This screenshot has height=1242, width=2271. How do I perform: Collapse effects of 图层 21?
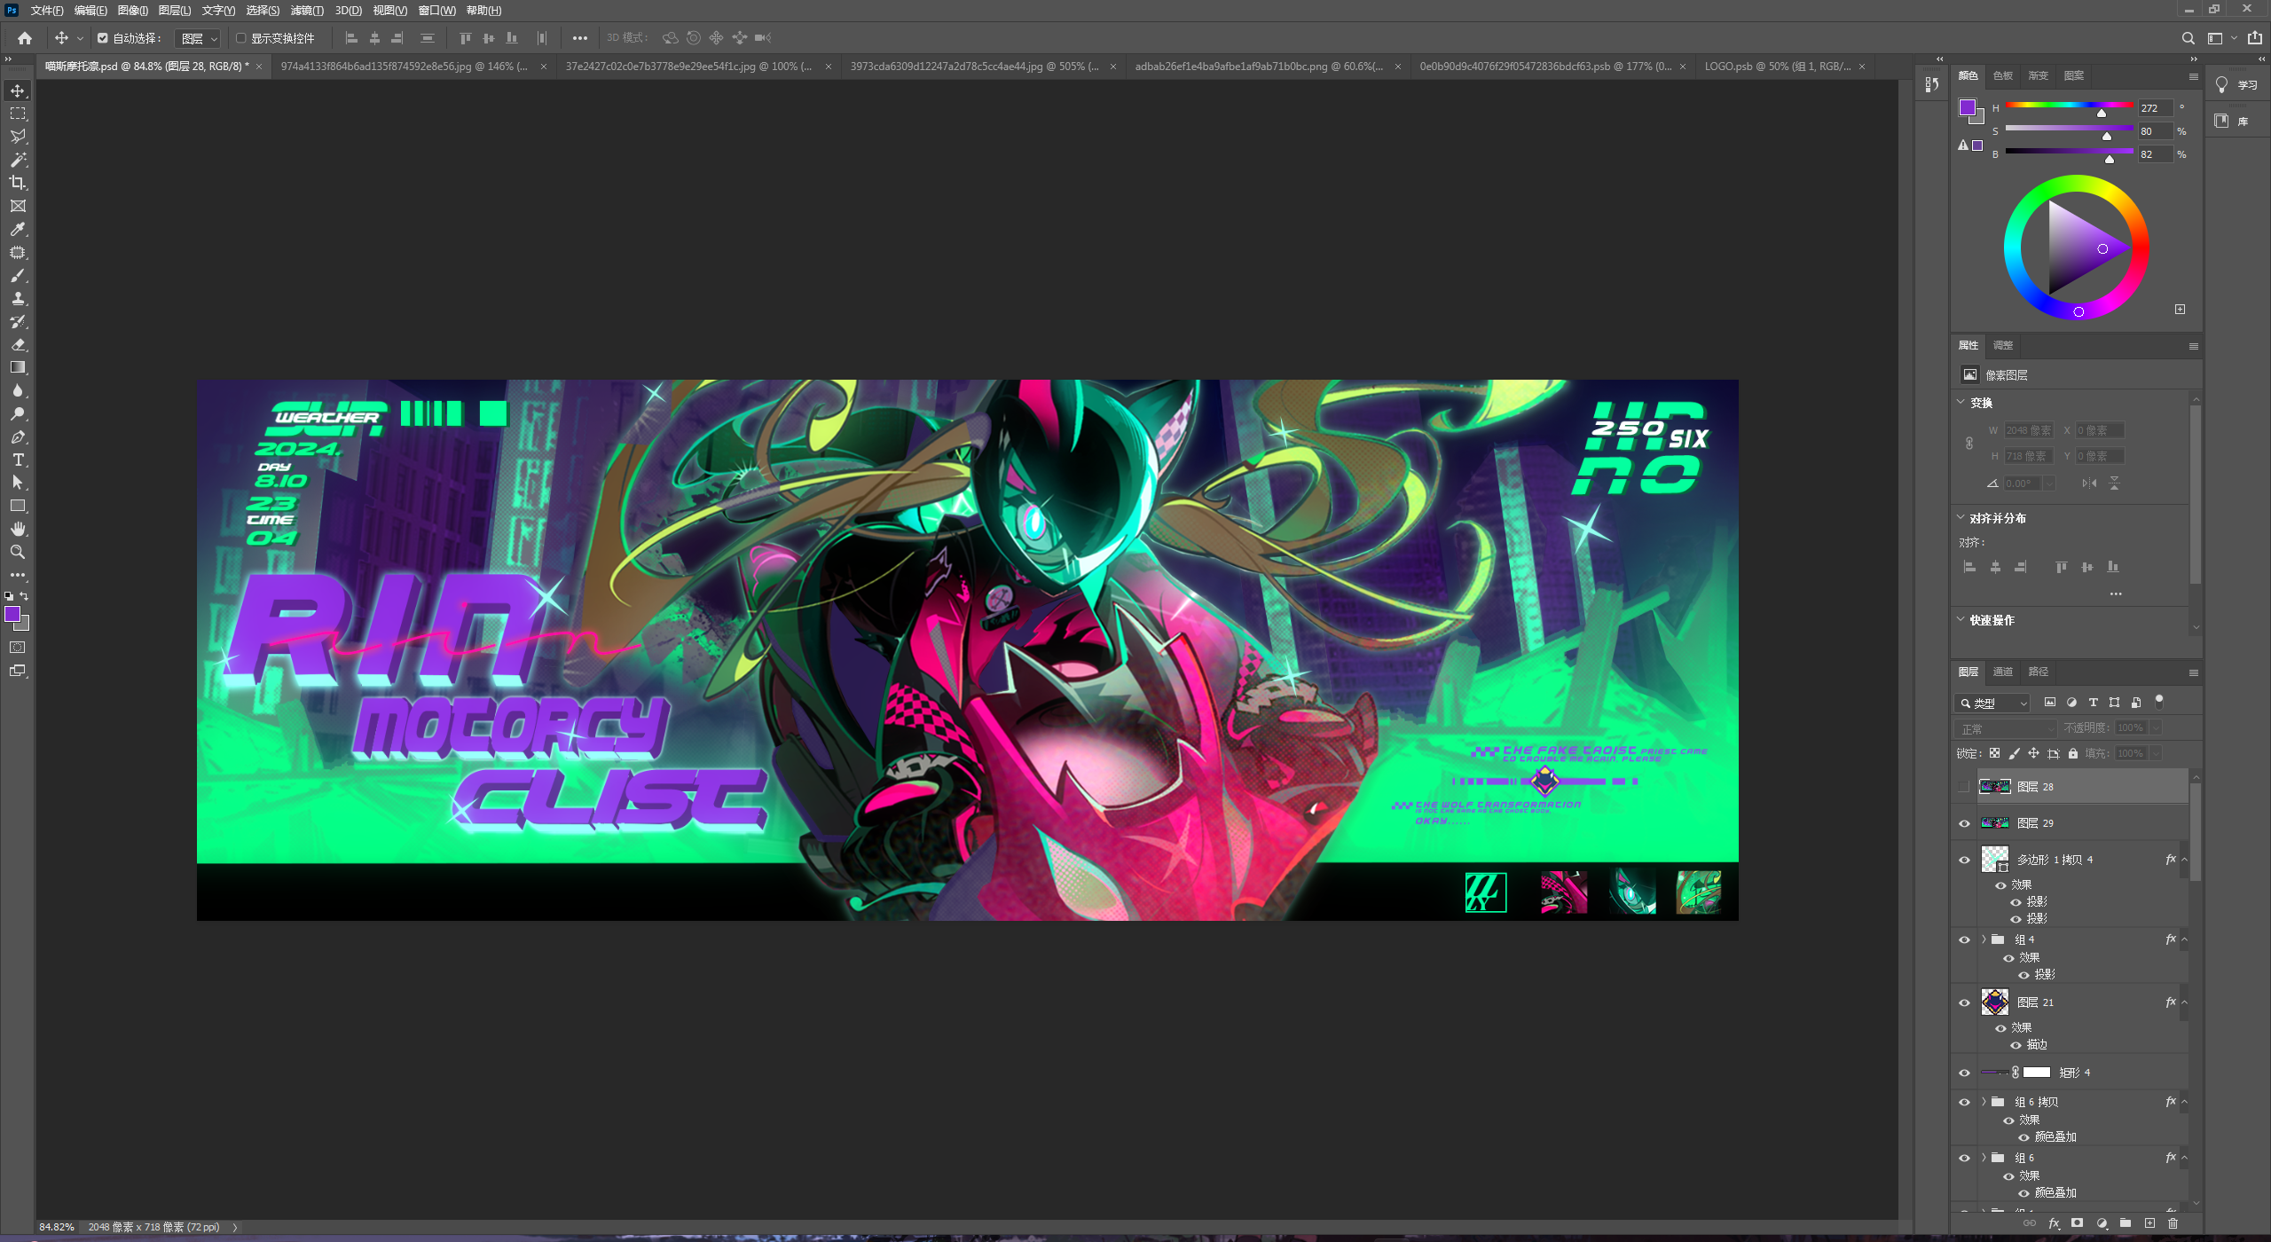tap(2184, 1002)
